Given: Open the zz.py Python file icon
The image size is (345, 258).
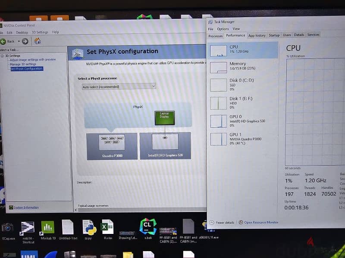Looking at the screenshot, I should pos(89,230).
